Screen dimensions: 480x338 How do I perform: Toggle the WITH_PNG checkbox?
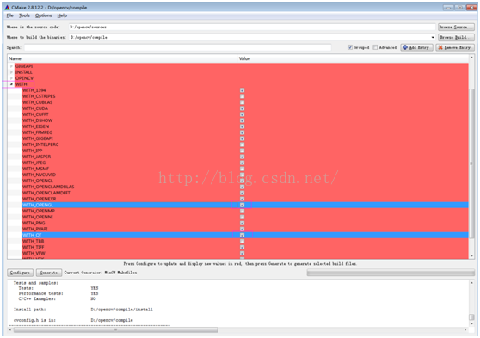click(242, 223)
